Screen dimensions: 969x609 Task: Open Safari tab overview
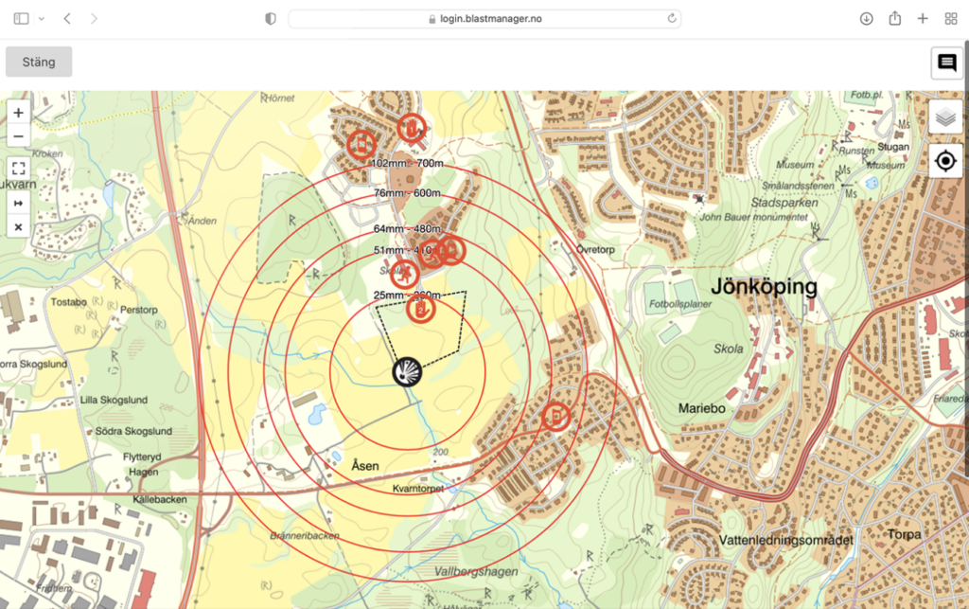coord(951,19)
